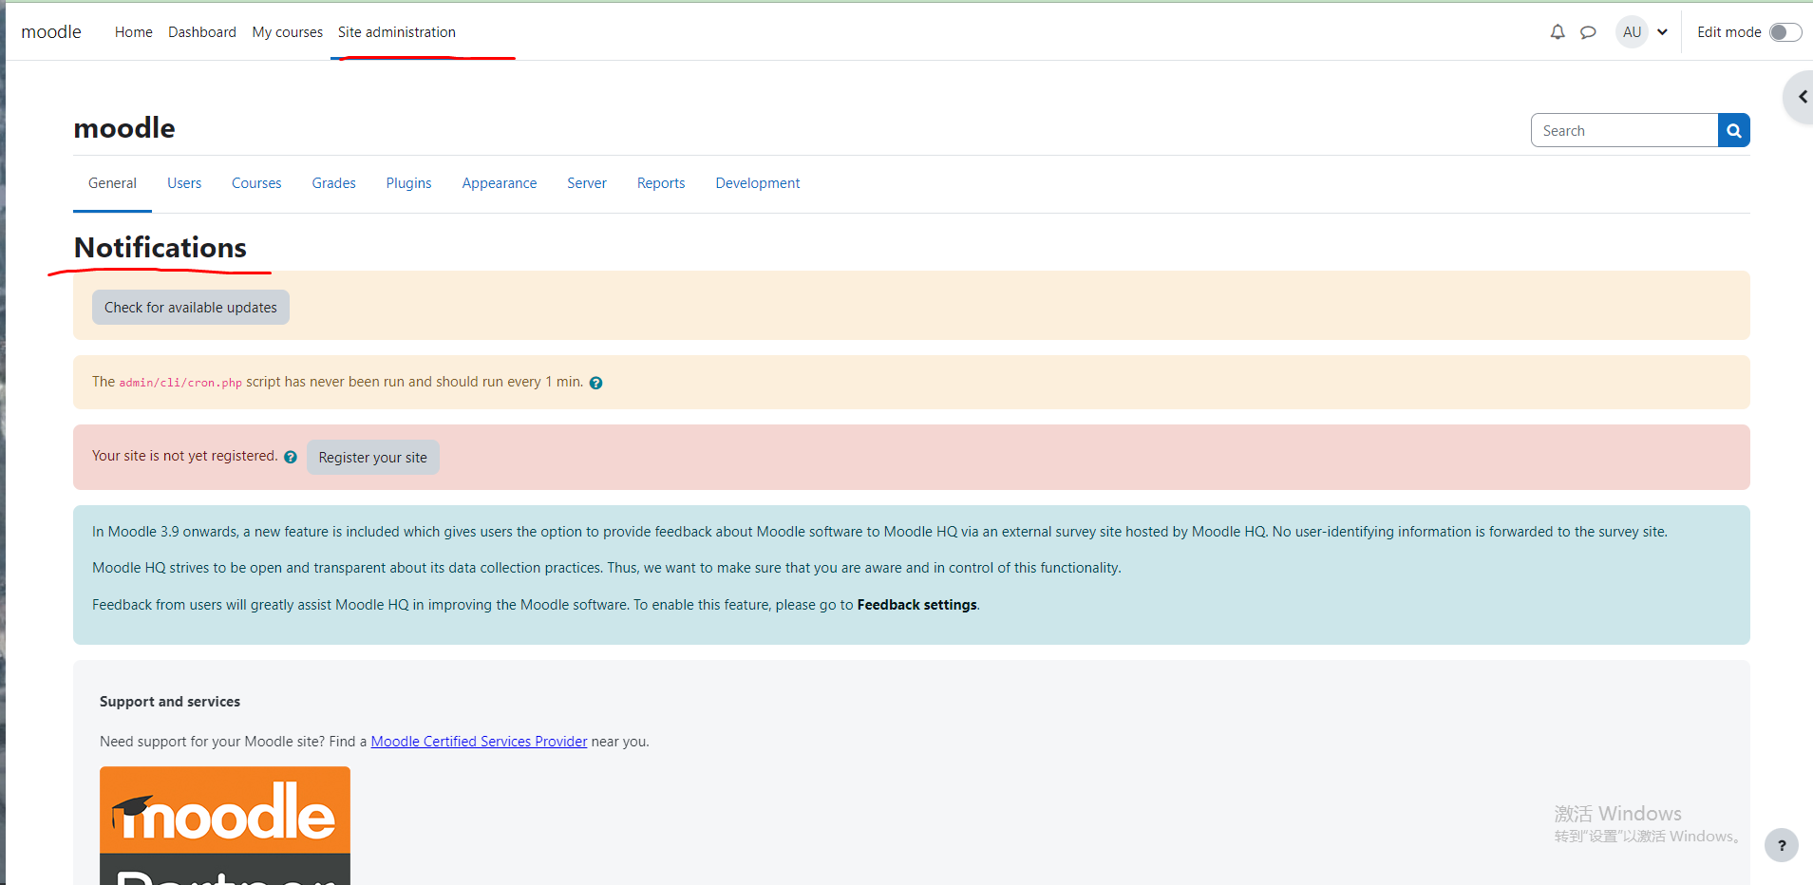Open the messaging speech bubble icon
Image resolution: width=1813 pixels, height=885 pixels.
point(1589,31)
